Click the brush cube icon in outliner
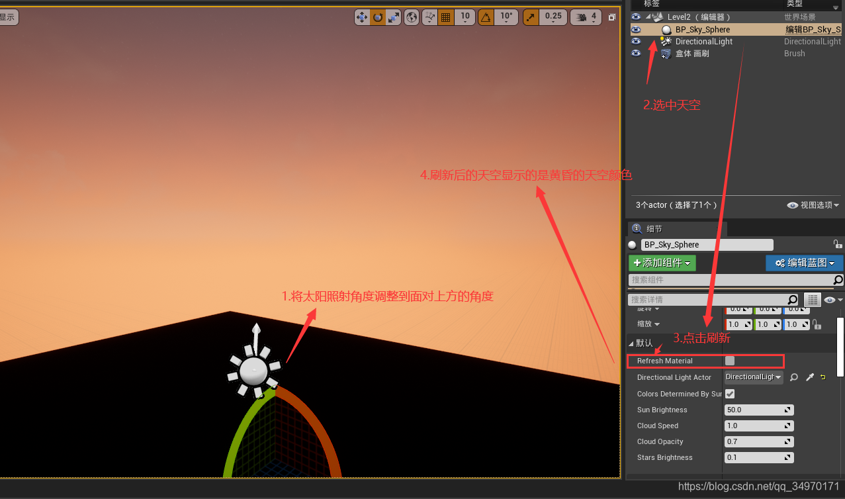 (666, 54)
